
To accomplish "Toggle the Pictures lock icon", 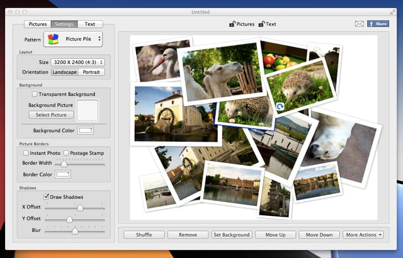I will coord(232,24).
